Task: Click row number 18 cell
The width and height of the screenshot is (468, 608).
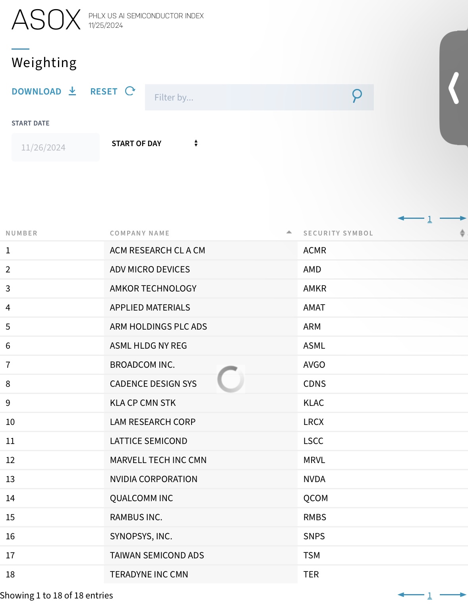Action: 52,574
